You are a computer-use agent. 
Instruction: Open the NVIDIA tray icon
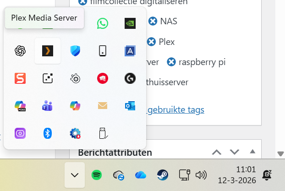click(x=130, y=23)
